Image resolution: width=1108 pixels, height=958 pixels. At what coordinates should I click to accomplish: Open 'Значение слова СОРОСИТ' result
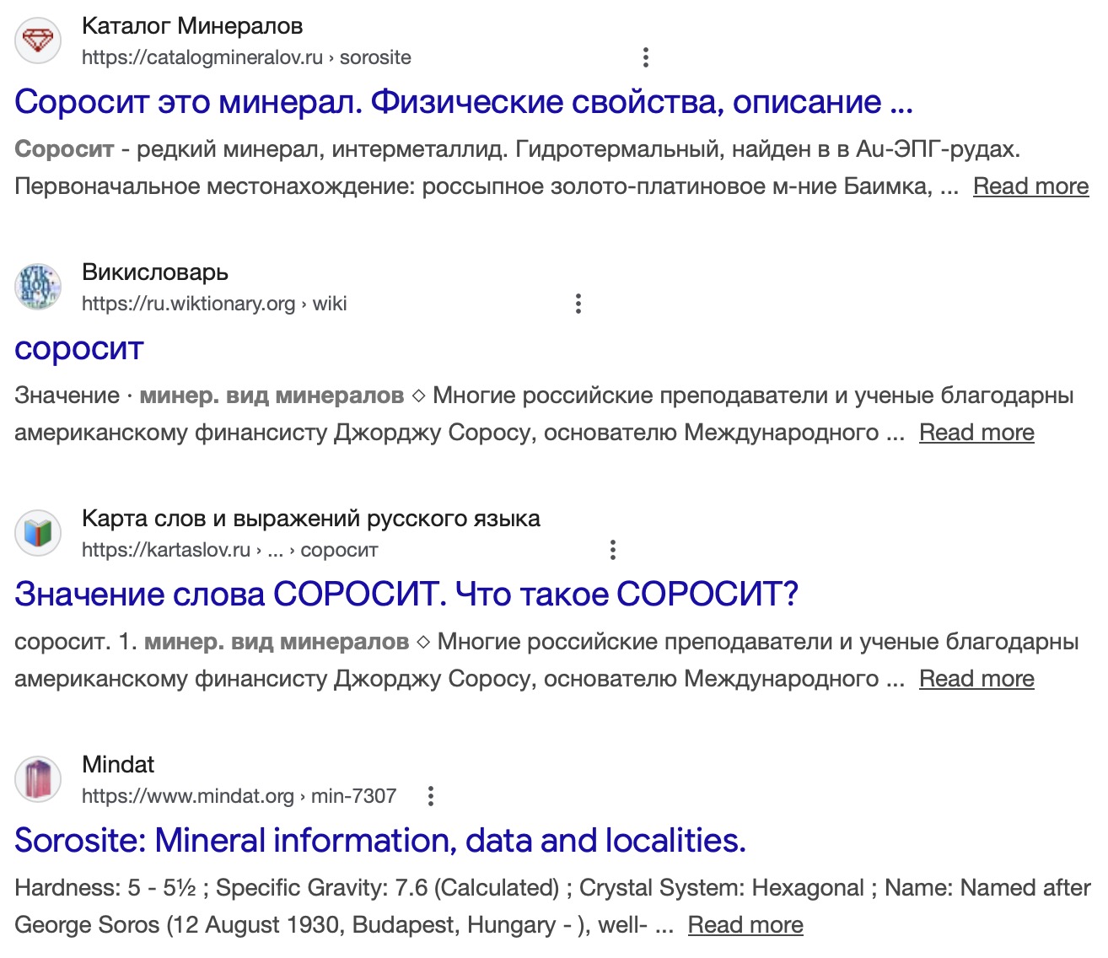coord(406,595)
